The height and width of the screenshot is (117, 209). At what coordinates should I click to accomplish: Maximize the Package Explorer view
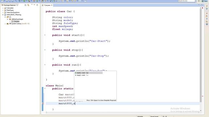pyautogui.click(x=37, y=5)
